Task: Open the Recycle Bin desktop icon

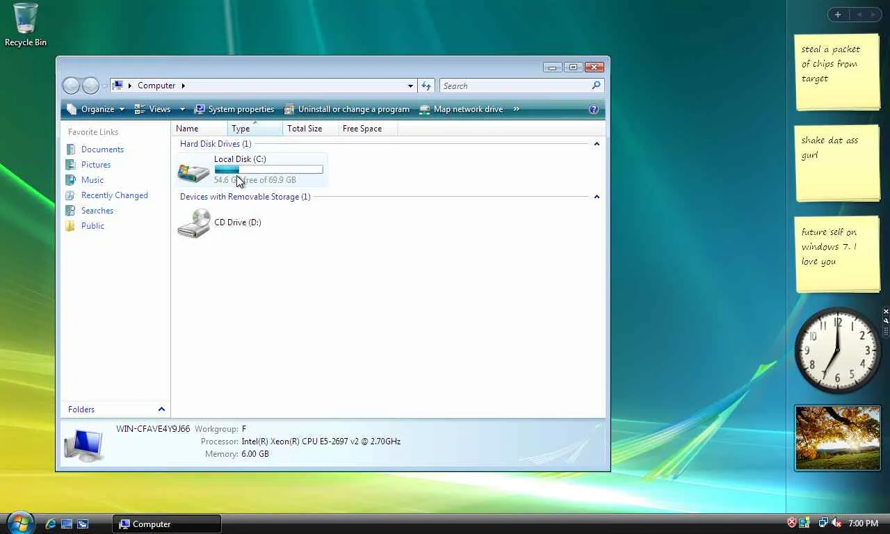Action: point(26,25)
